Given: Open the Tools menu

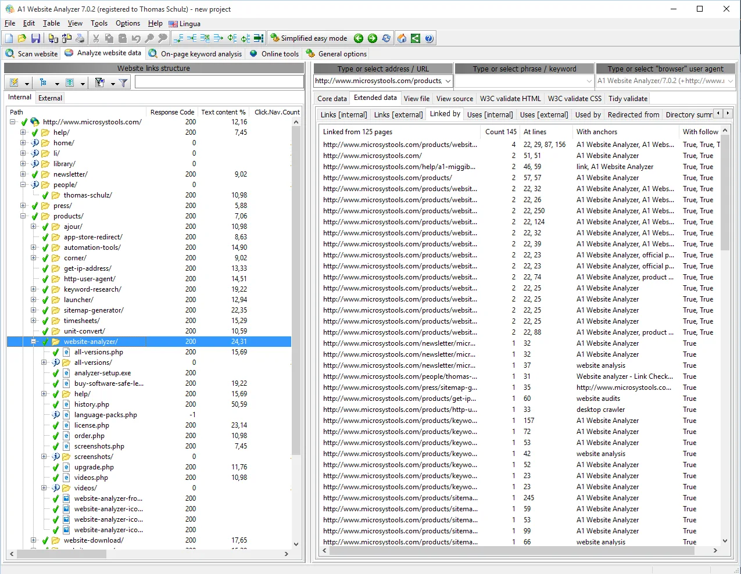Looking at the screenshot, I should tap(99, 23).
